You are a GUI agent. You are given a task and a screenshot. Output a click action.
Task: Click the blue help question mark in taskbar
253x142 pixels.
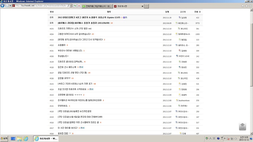point(218,138)
